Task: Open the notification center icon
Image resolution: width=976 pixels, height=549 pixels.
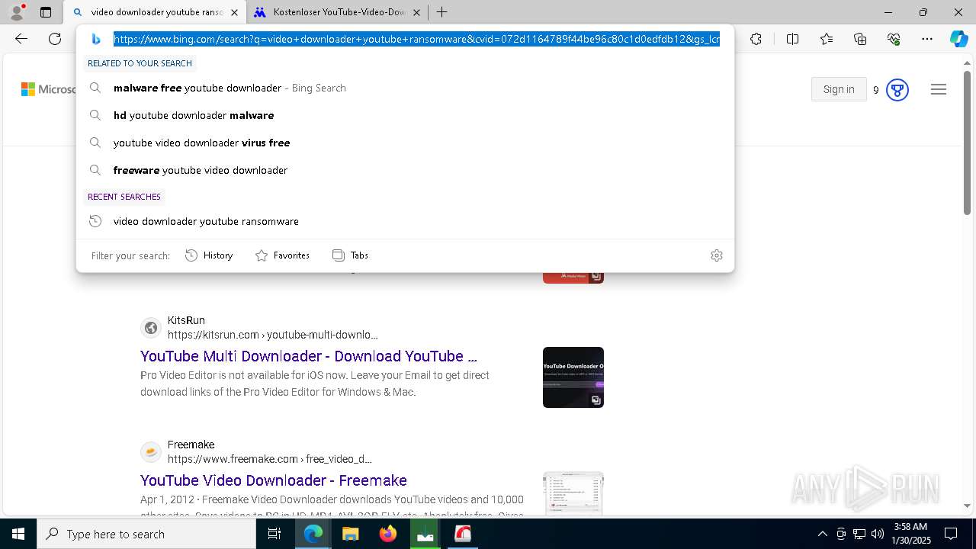Action: 951,534
